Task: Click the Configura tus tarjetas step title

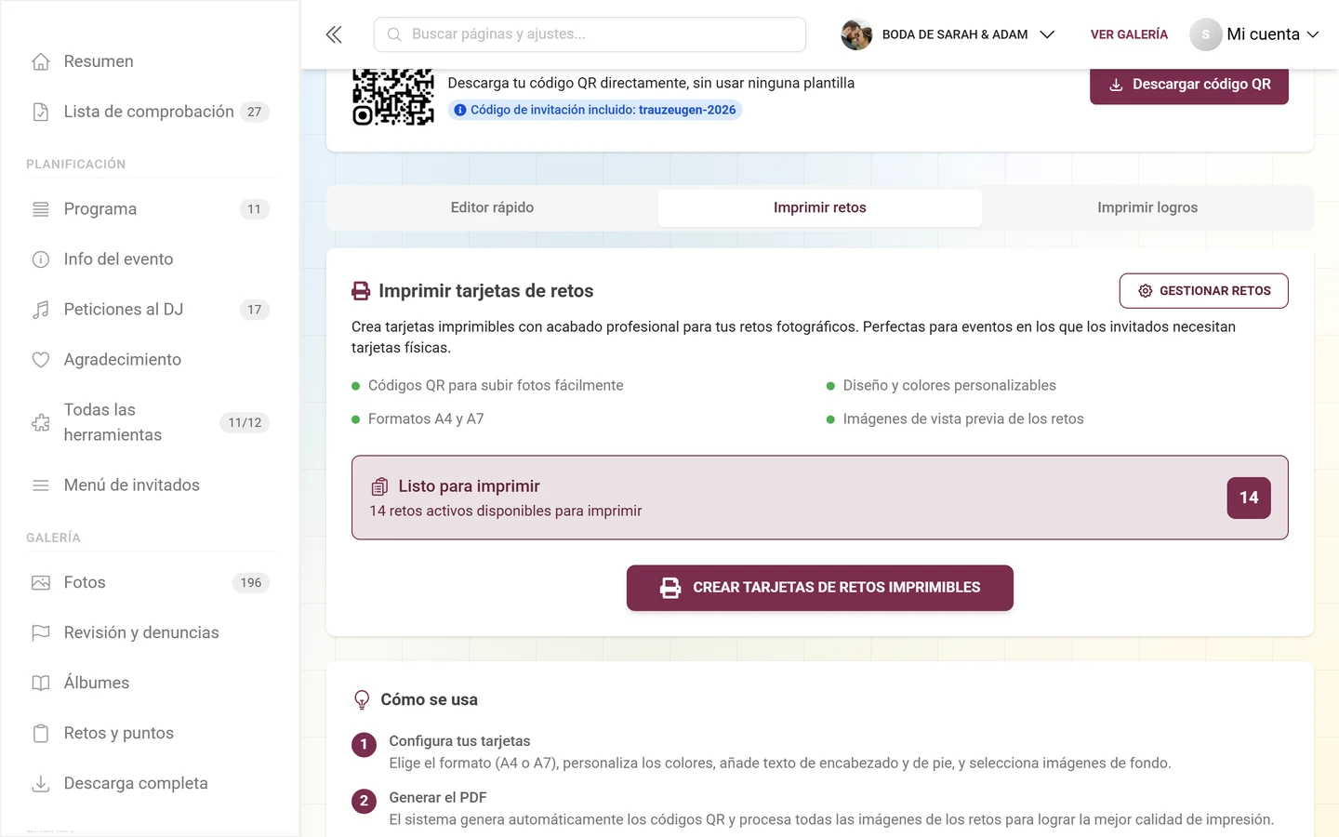Action: click(459, 741)
